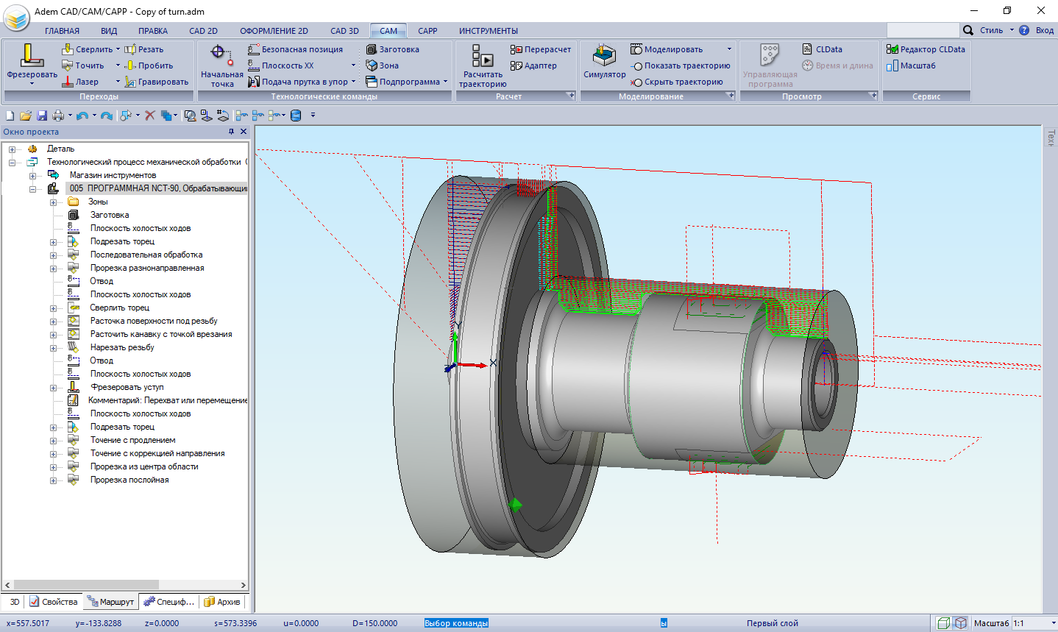Switch to the CAD 3D ribbon tab
This screenshot has width=1058, height=632.
(x=344, y=31)
